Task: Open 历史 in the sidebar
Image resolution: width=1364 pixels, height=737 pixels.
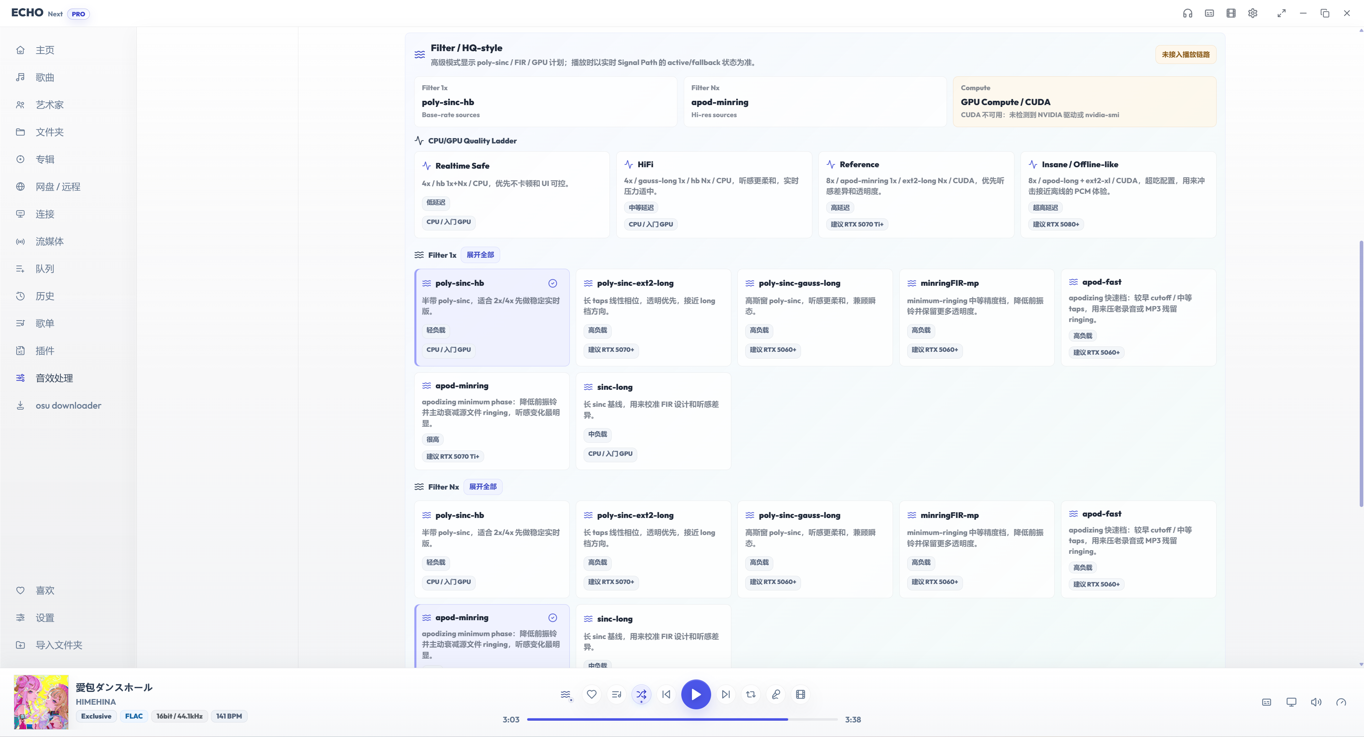Action: (x=68, y=296)
